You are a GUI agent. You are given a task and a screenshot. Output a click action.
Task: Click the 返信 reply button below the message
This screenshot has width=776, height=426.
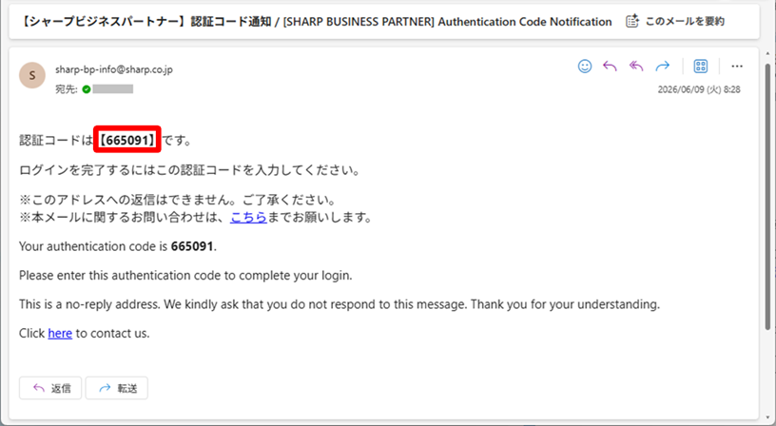(50, 388)
